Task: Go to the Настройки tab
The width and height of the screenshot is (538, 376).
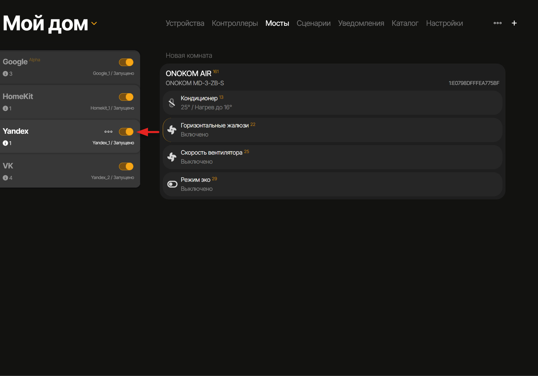Action: click(x=444, y=23)
